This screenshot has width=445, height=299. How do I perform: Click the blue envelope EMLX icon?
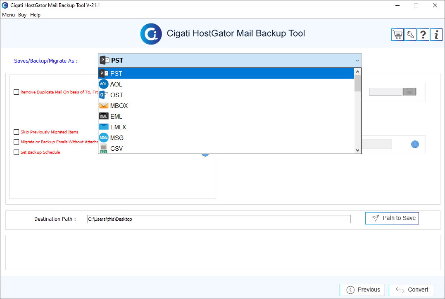(104, 127)
